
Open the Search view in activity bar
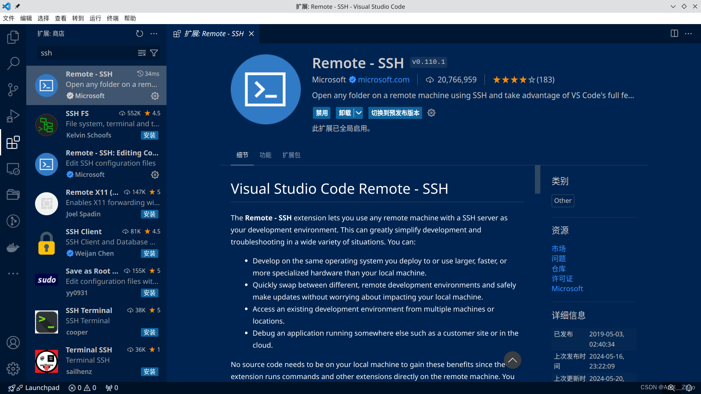coord(13,63)
